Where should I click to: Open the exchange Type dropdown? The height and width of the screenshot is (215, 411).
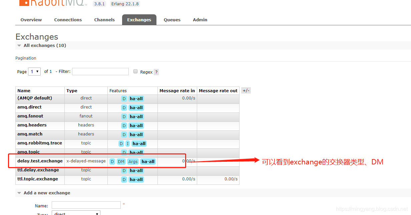click(76, 213)
